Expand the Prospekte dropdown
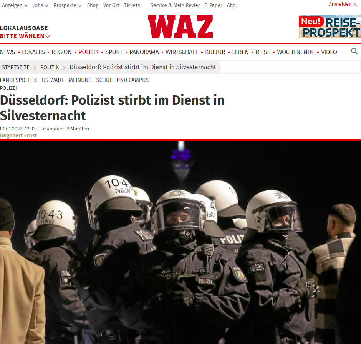 [x=68, y=5]
